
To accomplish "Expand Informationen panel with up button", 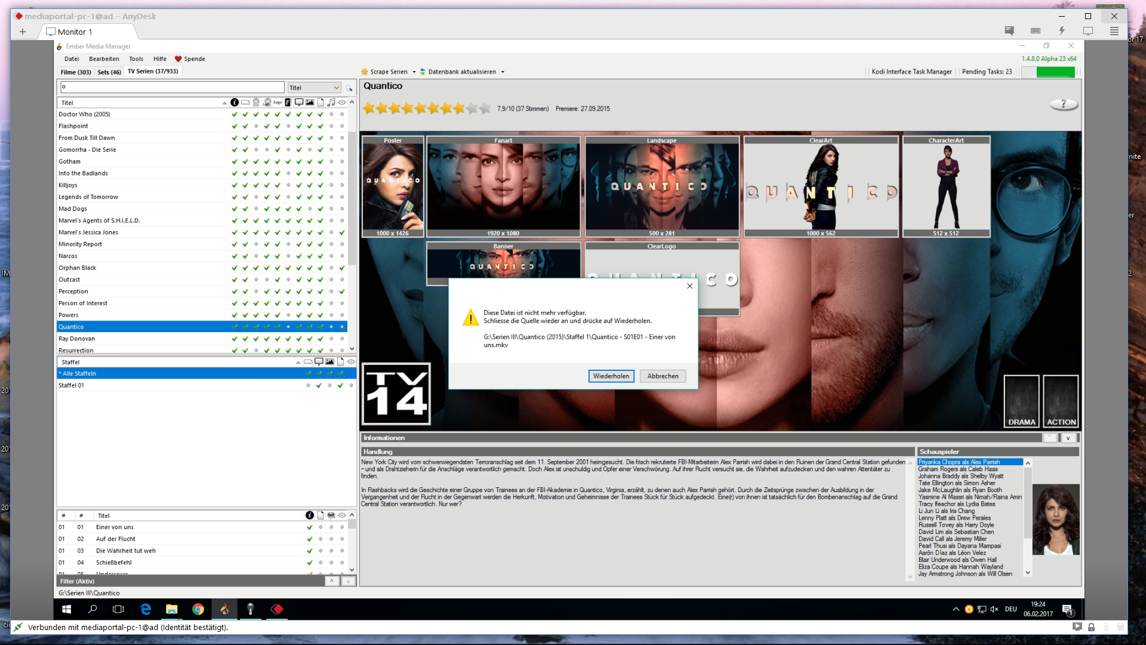I will [x=1050, y=438].
